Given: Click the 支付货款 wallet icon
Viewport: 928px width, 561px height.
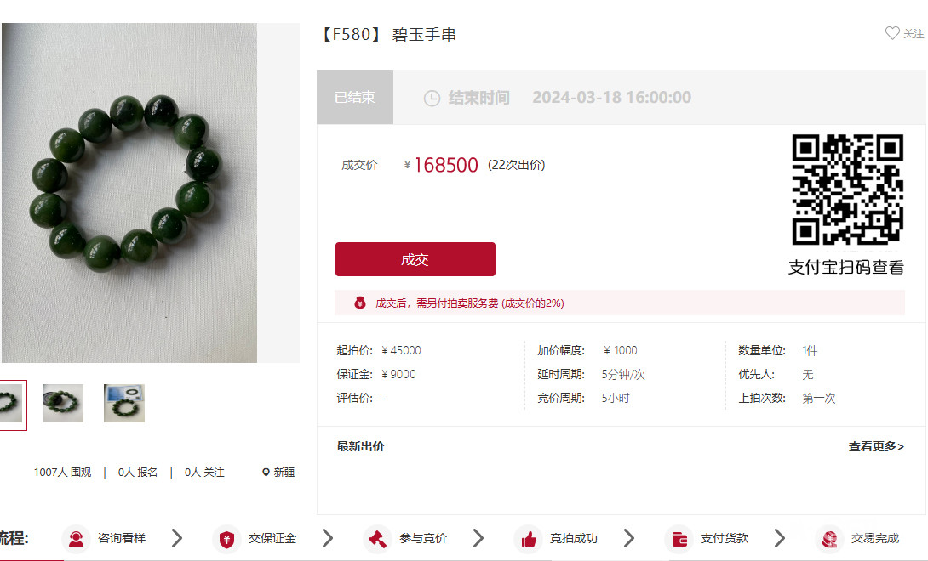Looking at the screenshot, I should pos(679,539).
